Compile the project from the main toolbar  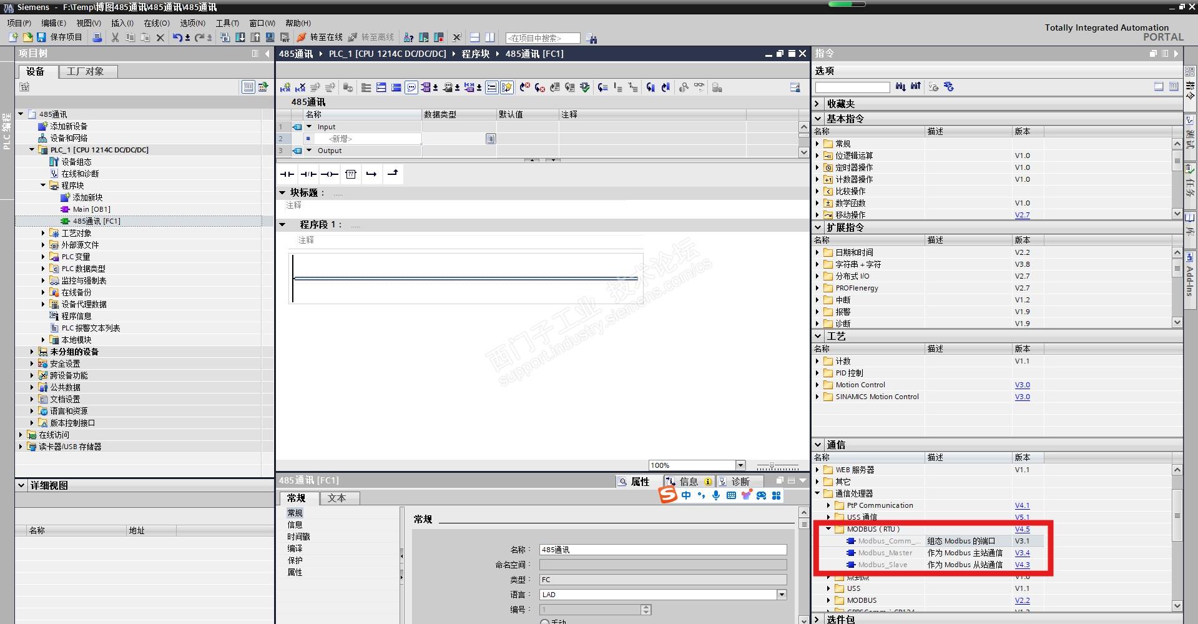[225, 37]
